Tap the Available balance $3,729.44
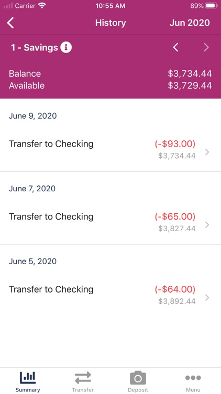Viewport: 221px width, 394px height. point(190,86)
